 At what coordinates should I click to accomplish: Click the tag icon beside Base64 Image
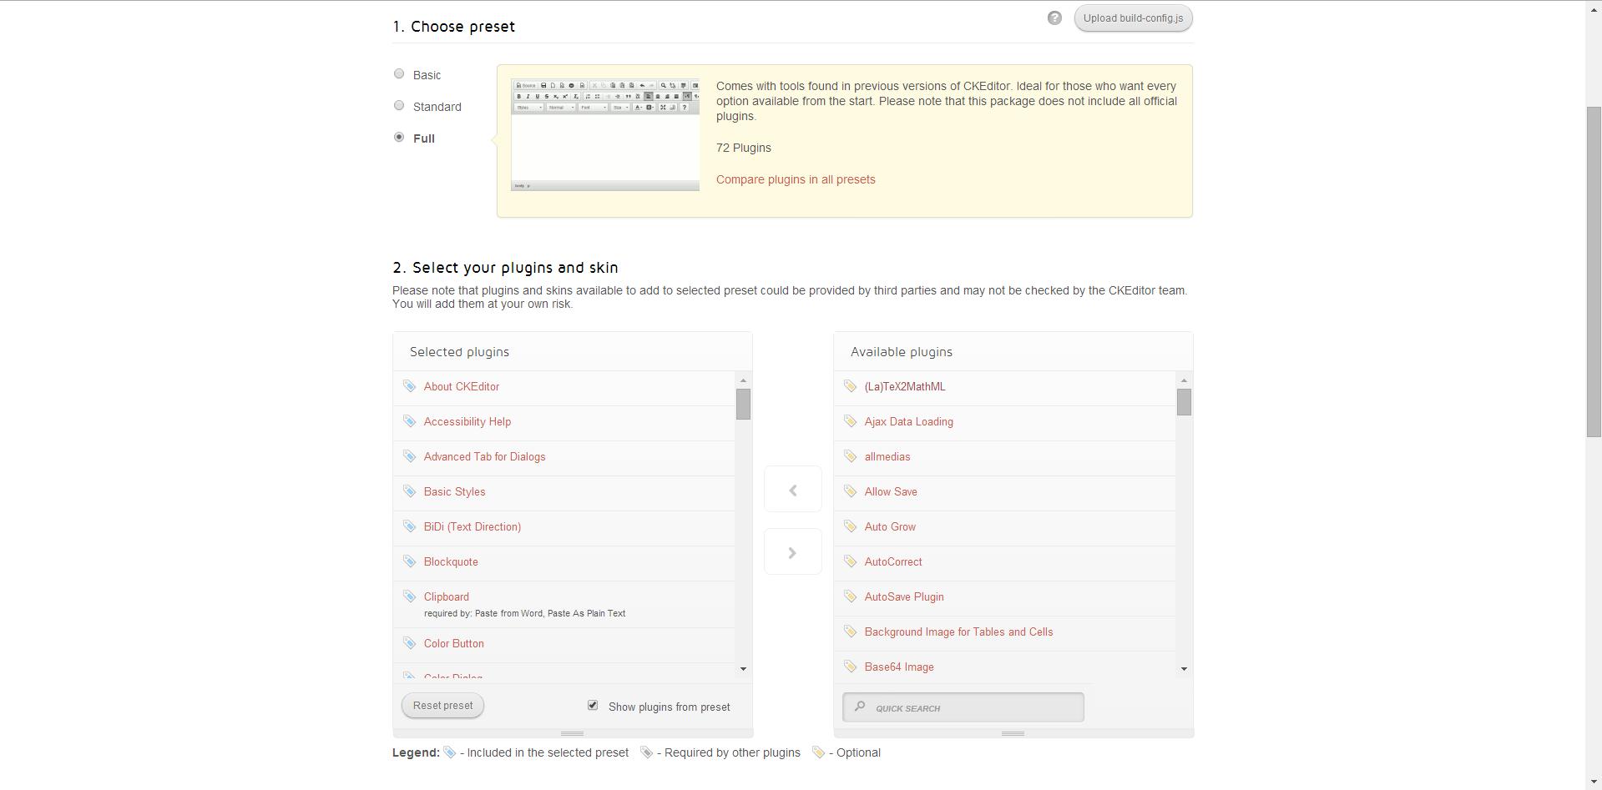pyautogui.click(x=850, y=667)
